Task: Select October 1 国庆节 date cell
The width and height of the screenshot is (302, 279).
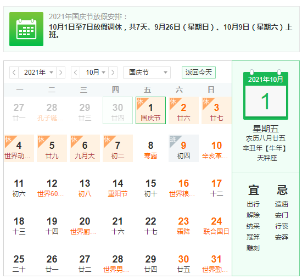Action: pyautogui.click(x=150, y=110)
